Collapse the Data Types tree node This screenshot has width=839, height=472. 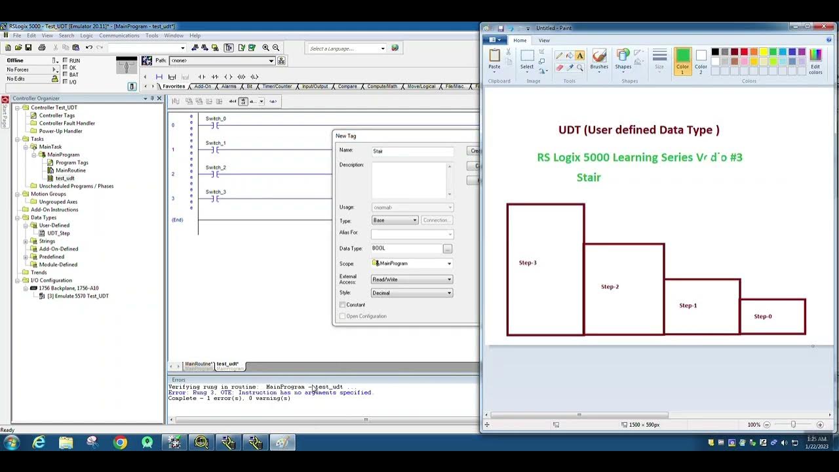pyautogui.click(x=18, y=218)
